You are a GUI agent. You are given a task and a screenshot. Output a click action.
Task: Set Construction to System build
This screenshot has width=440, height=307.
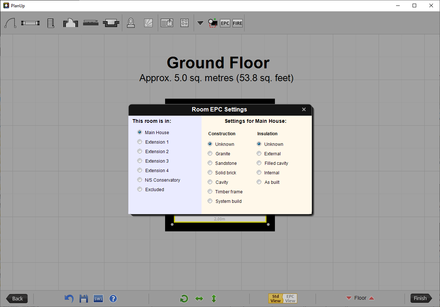tap(210, 201)
